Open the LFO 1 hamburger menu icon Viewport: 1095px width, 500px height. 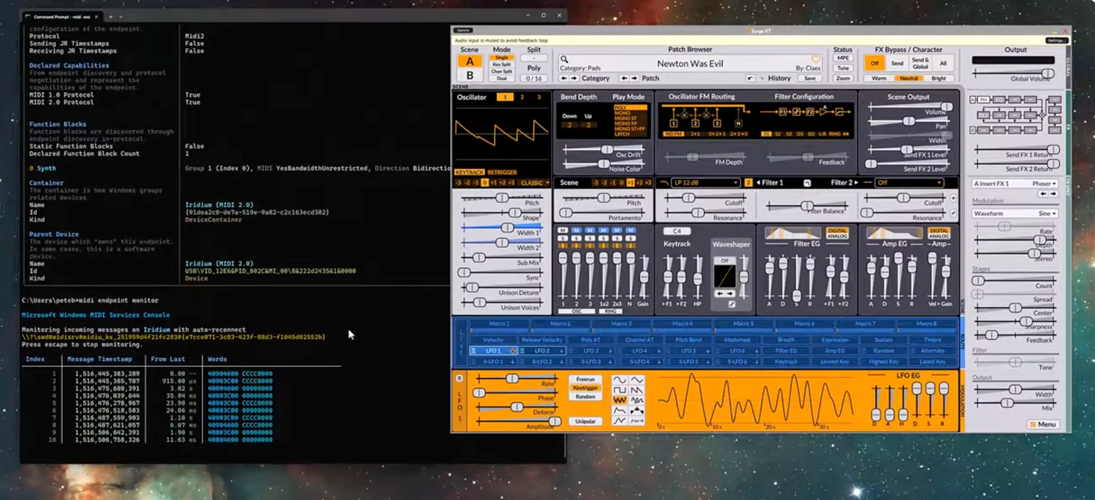tap(473, 351)
